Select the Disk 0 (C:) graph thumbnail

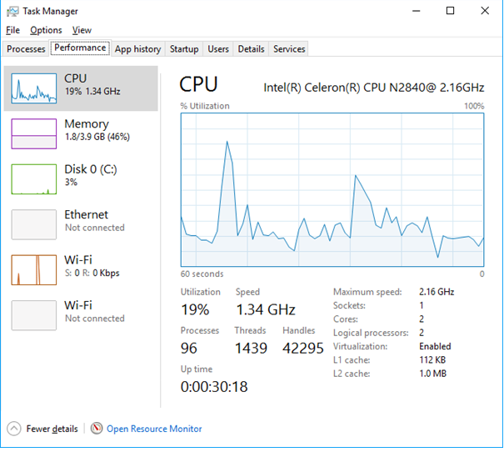click(x=33, y=178)
